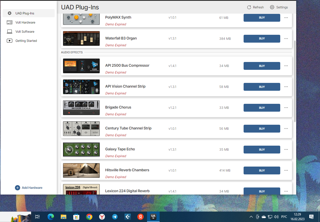Click the Getting Started play icon

click(x=10, y=41)
